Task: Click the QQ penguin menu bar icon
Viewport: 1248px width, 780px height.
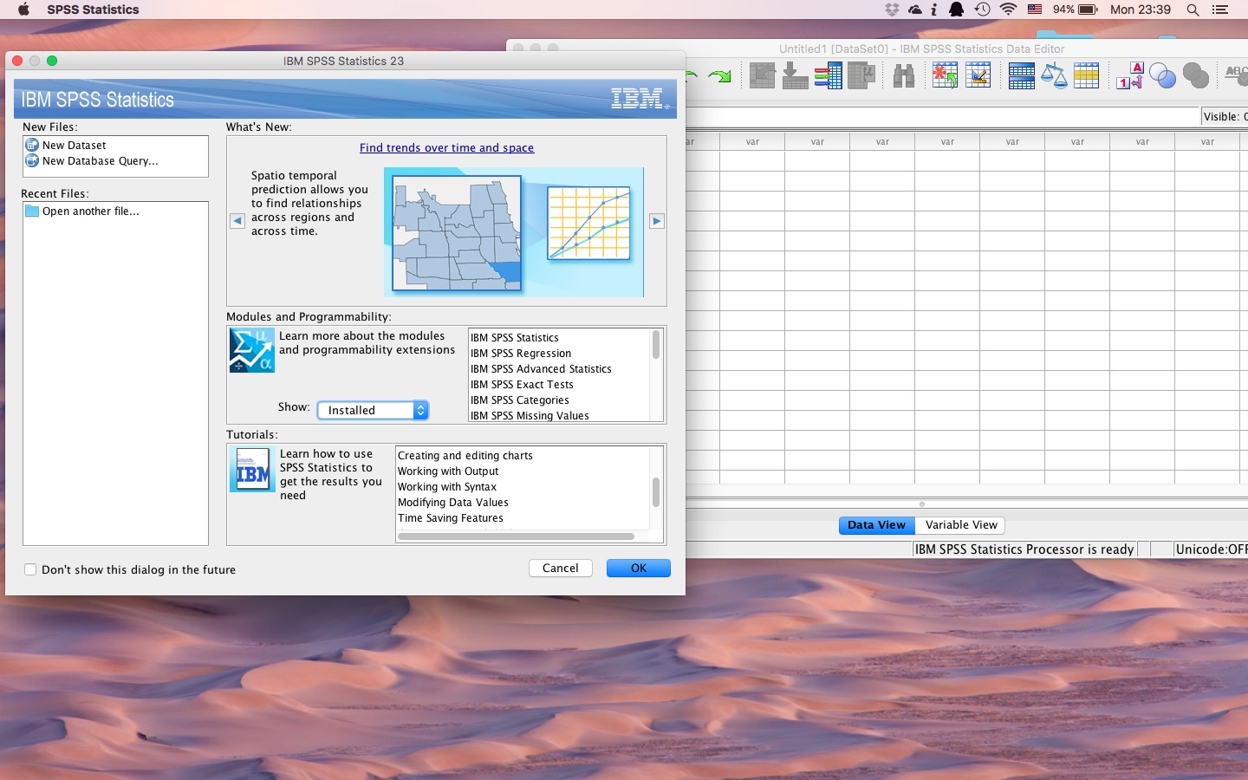Action: click(x=956, y=10)
